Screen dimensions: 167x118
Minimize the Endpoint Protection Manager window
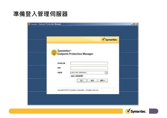coord(132,24)
